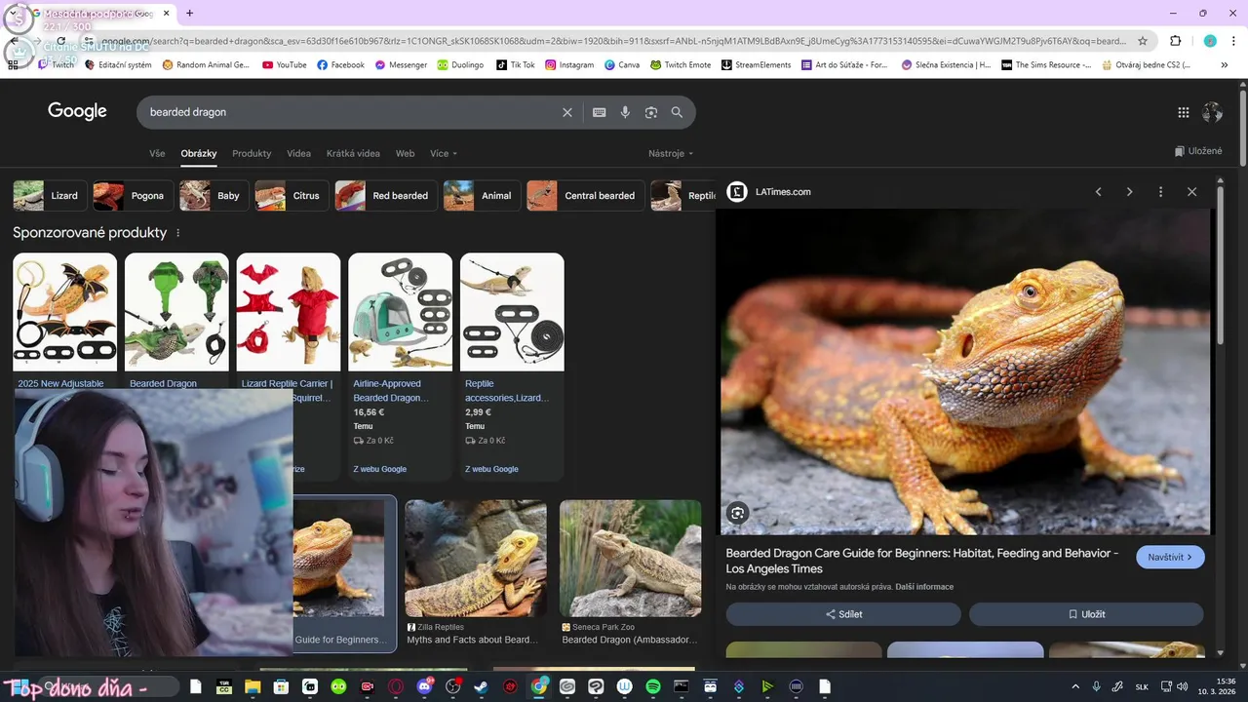
Task: Show the previous image in the preview panel
Action: click(x=1098, y=192)
